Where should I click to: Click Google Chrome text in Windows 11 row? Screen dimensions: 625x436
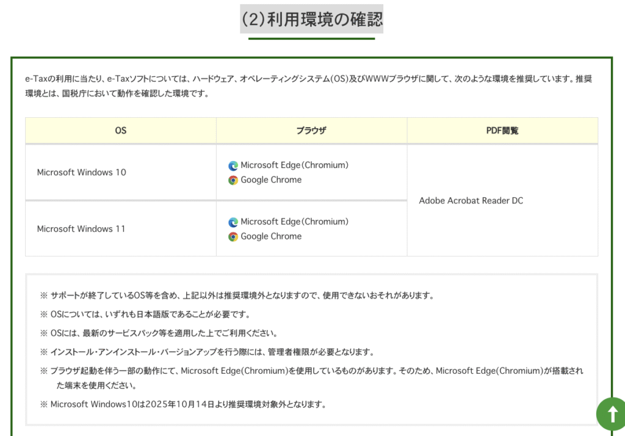pyautogui.click(x=271, y=236)
